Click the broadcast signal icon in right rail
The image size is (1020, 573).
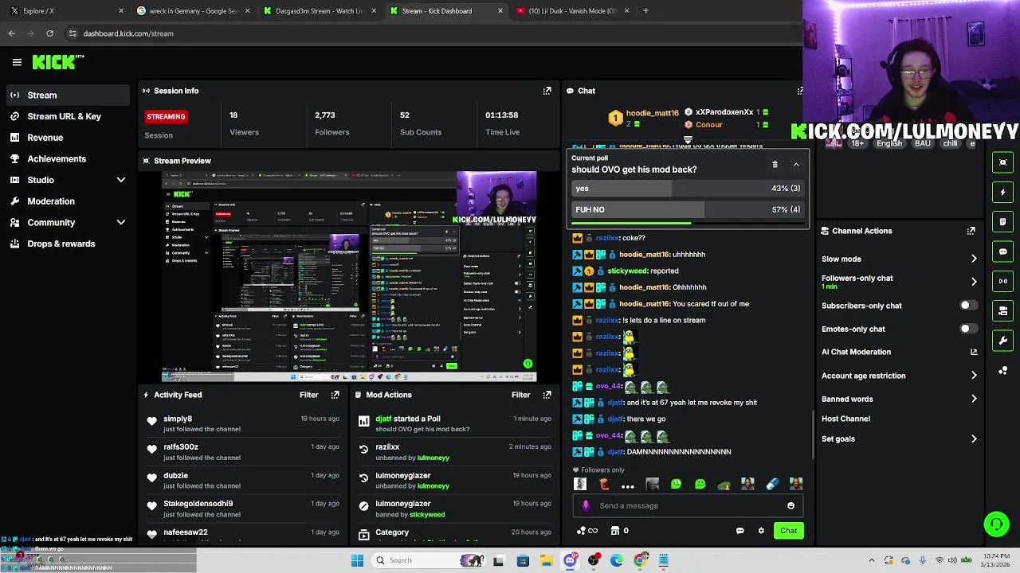point(1003,281)
